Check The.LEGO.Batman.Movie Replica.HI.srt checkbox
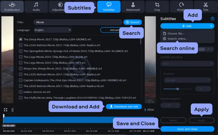 [21, 86]
